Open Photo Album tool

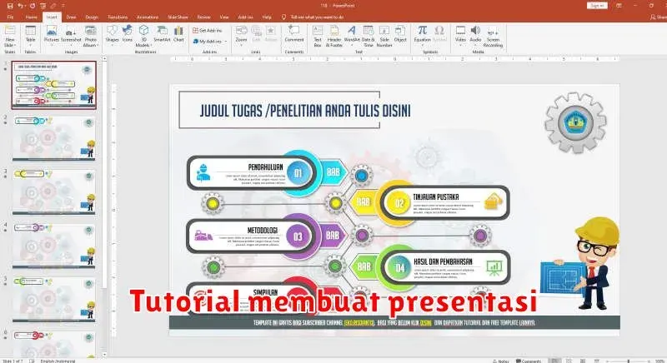pos(91,36)
